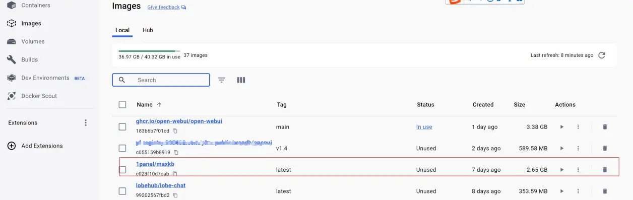Sort by the Name column arrow
The image size is (633, 200).
tap(159, 105)
